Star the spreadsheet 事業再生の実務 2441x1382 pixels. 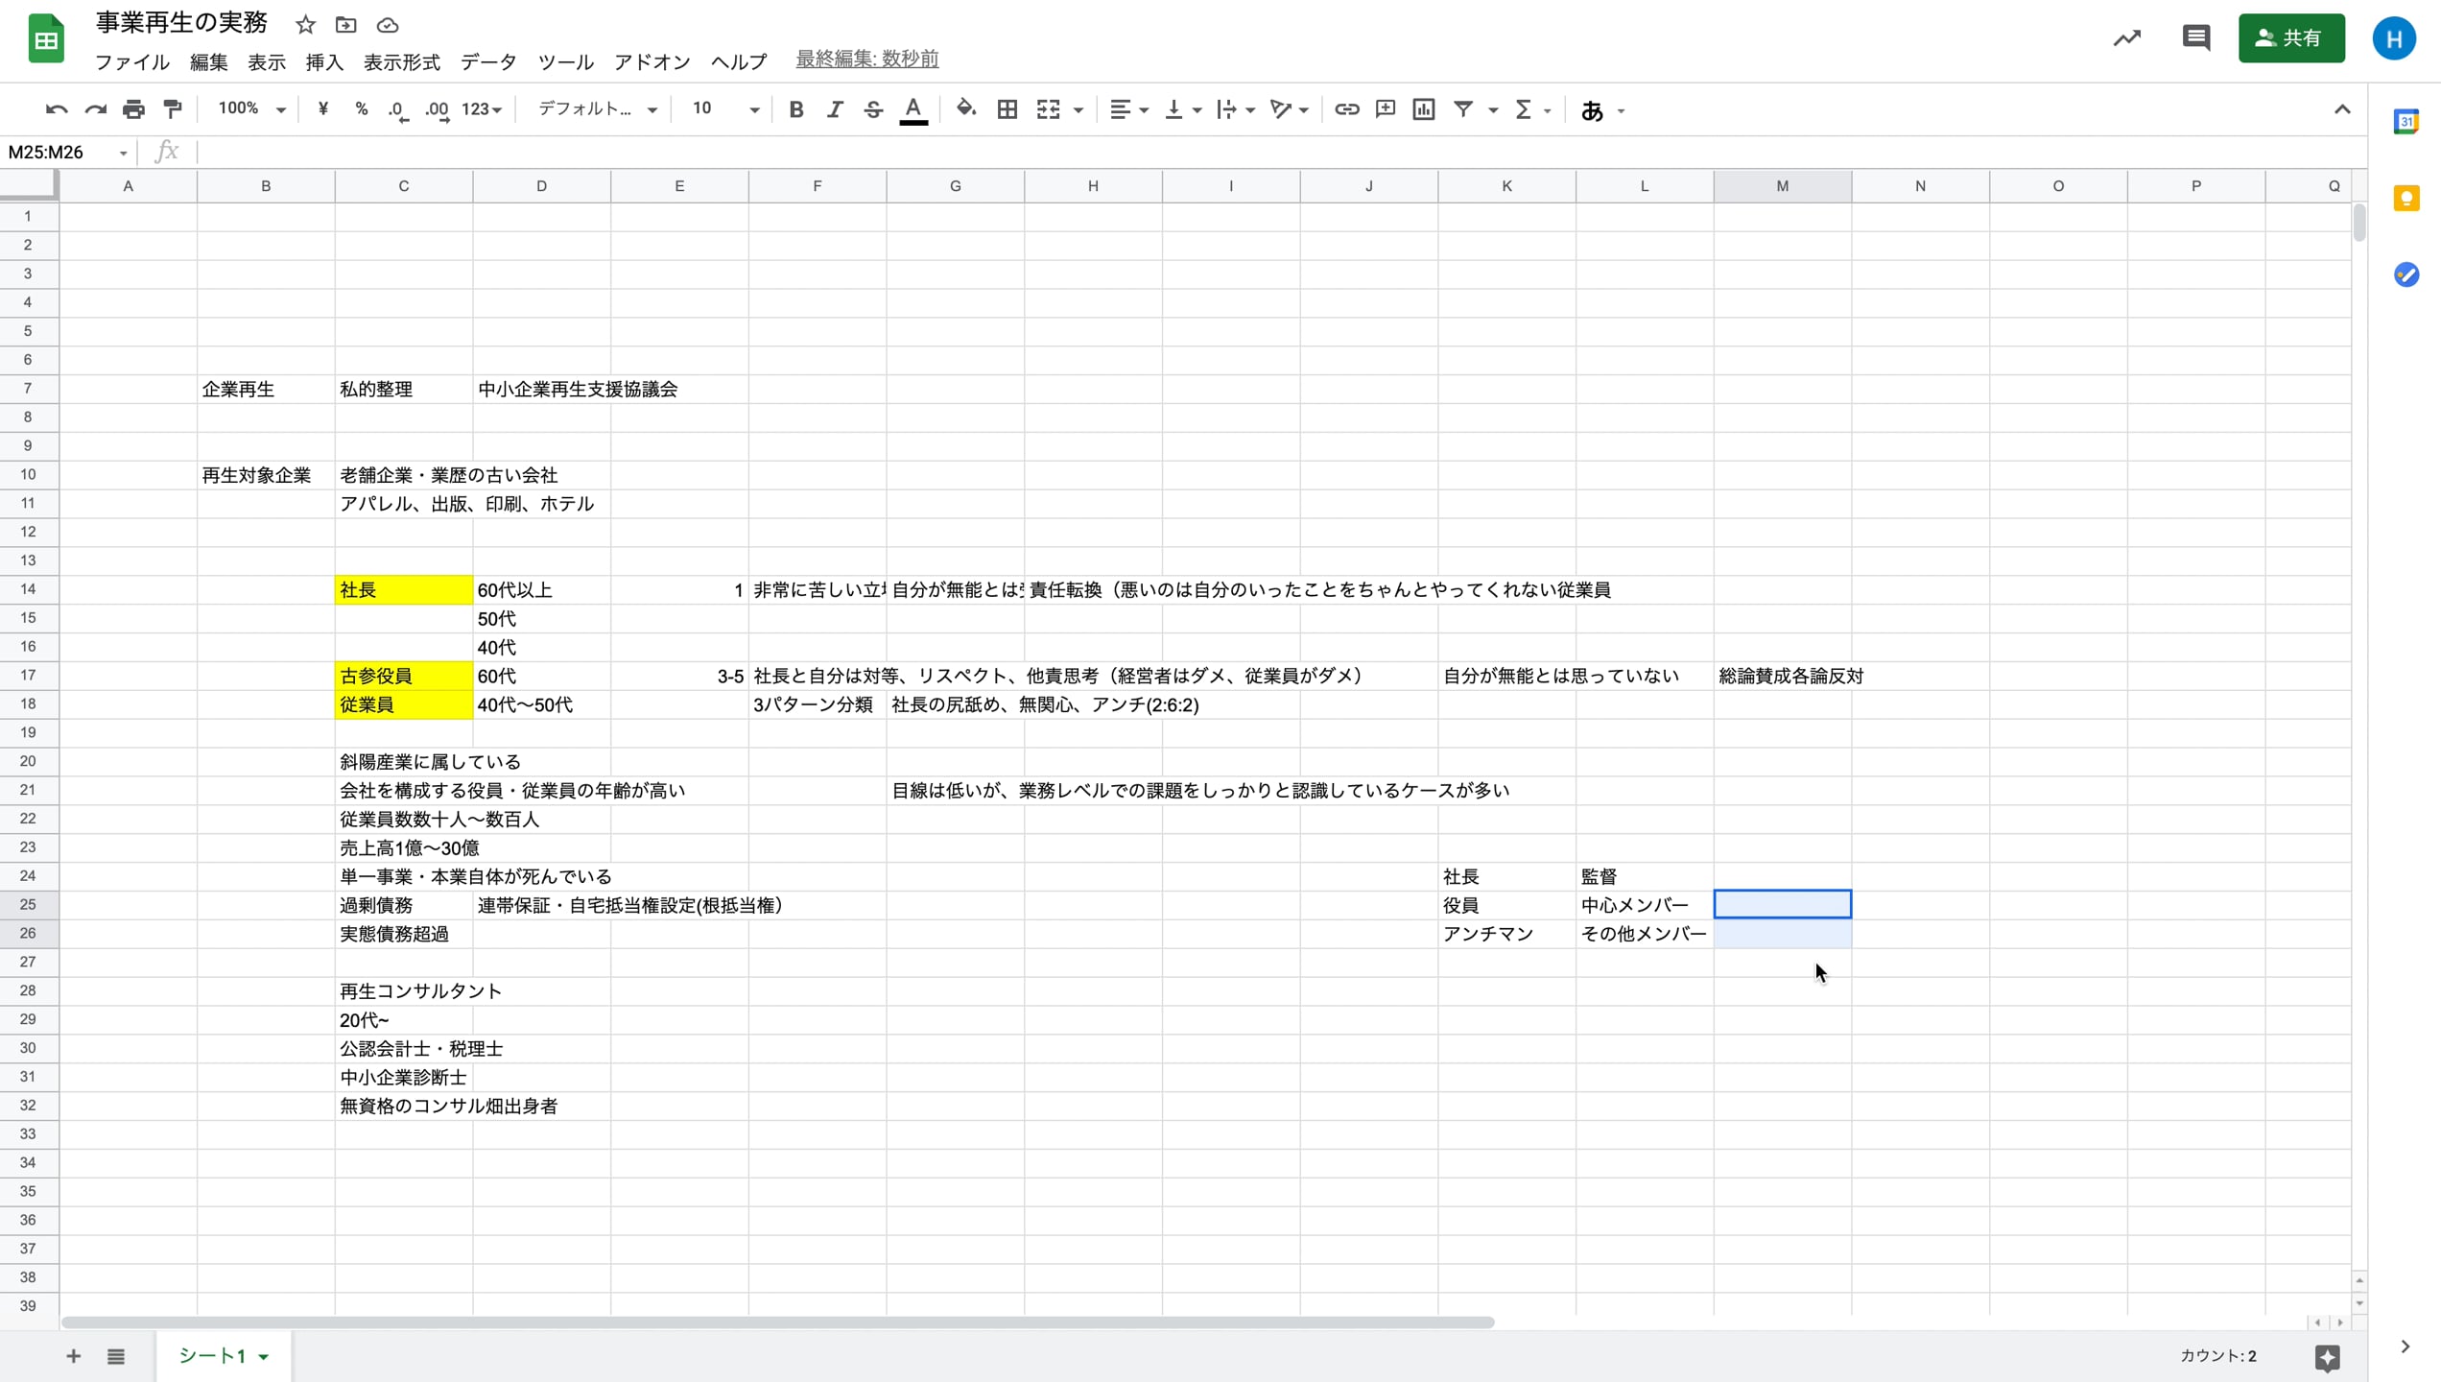click(x=304, y=25)
